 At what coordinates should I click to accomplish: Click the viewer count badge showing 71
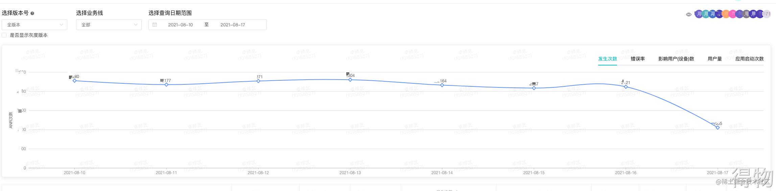(767, 14)
